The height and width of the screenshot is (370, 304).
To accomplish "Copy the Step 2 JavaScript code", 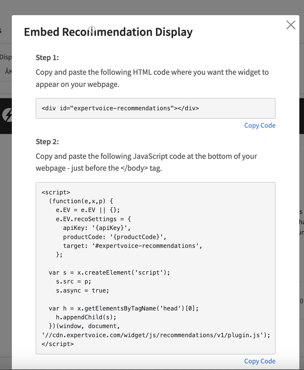I will (260, 361).
